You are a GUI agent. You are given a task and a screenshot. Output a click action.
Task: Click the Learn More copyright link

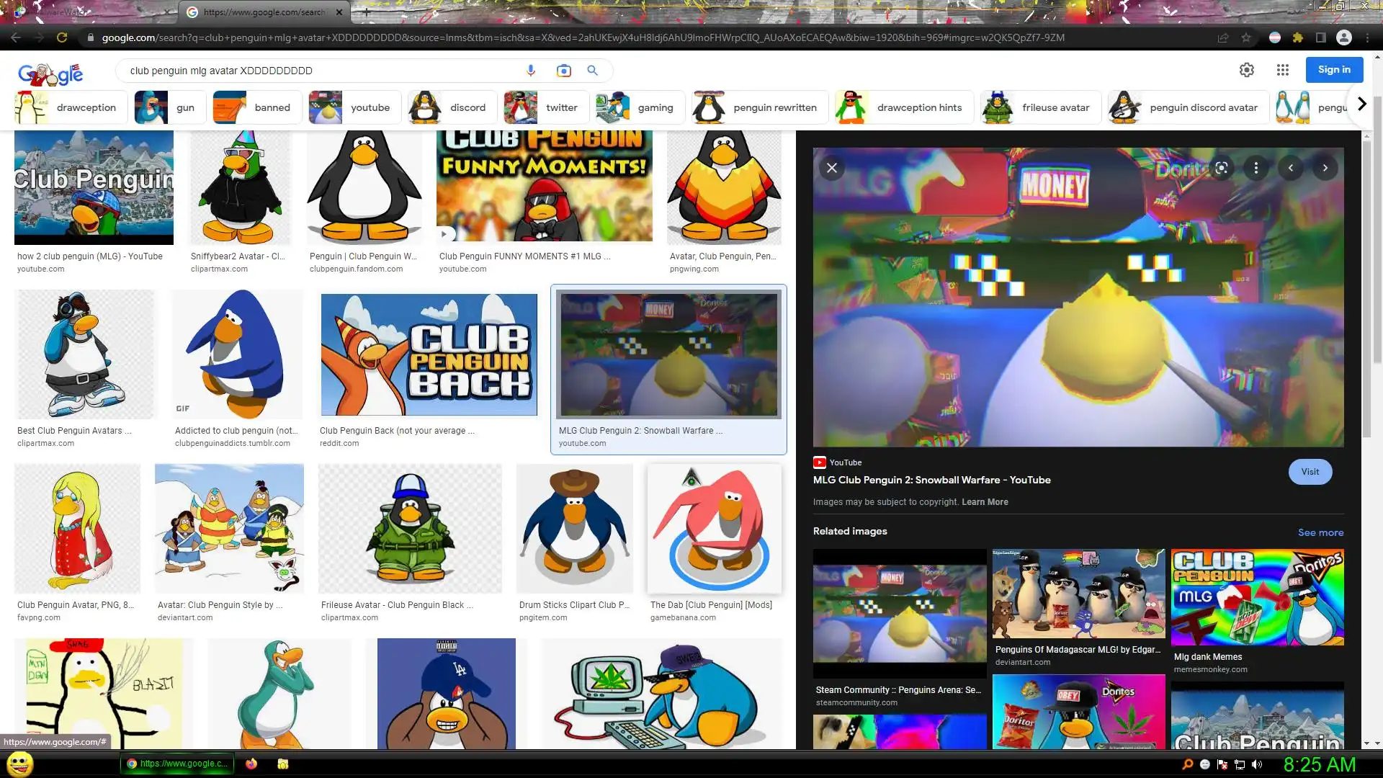click(x=985, y=502)
